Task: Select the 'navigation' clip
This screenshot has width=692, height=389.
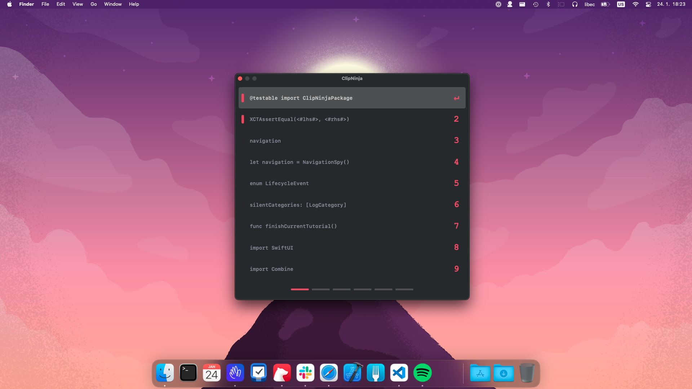Action: [x=352, y=141]
